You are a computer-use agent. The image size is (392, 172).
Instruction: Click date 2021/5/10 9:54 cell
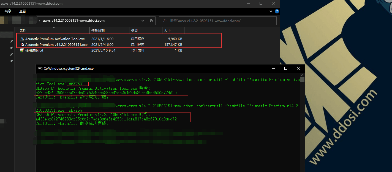coord(103,50)
